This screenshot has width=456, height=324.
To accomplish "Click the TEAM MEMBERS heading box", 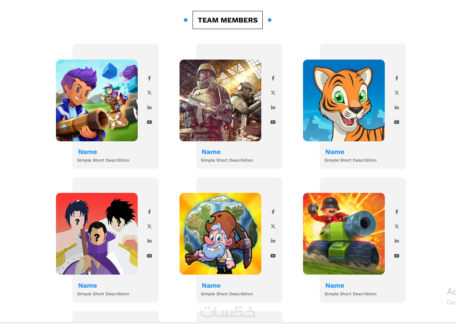I will [227, 20].
